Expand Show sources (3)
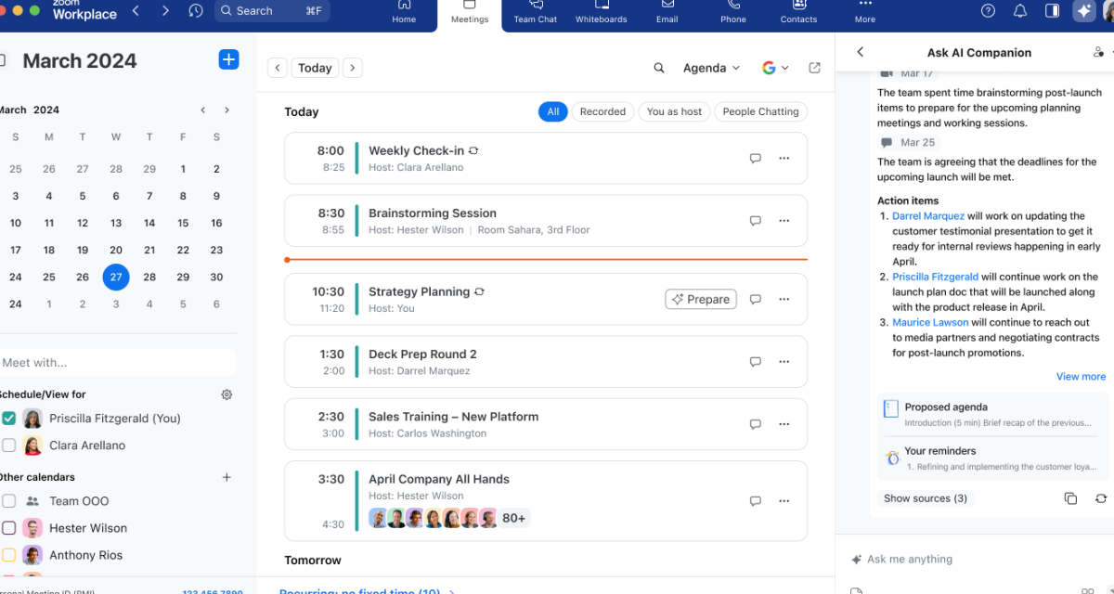The image size is (1114, 594). coord(926,498)
